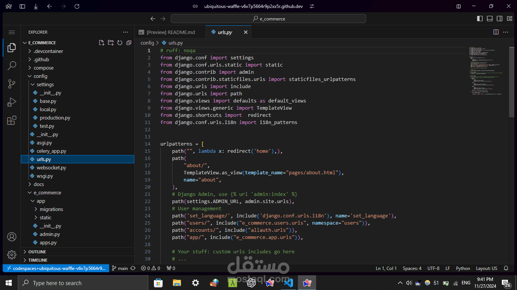This screenshot has width=517, height=290.
Task: Open the Extensions view
Action: (x=12, y=120)
